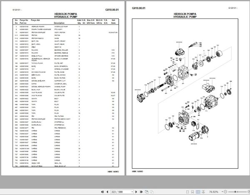Click the zoom slider handle
Viewport: 250px width, 195px height.
(x=235, y=192)
